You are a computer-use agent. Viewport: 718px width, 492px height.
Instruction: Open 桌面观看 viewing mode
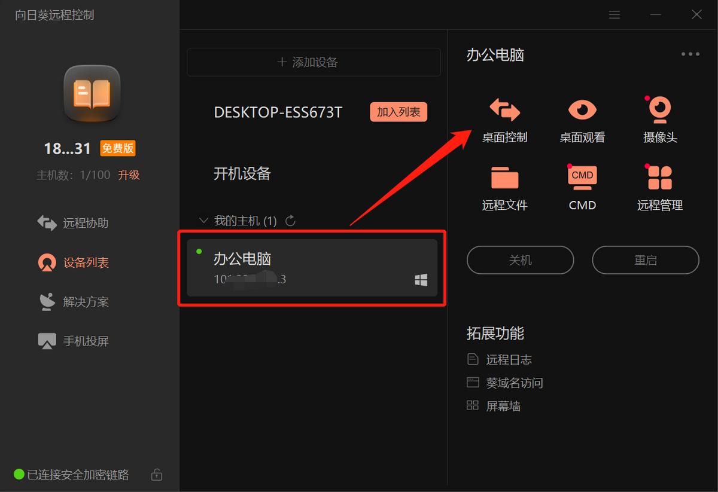pyautogui.click(x=581, y=120)
